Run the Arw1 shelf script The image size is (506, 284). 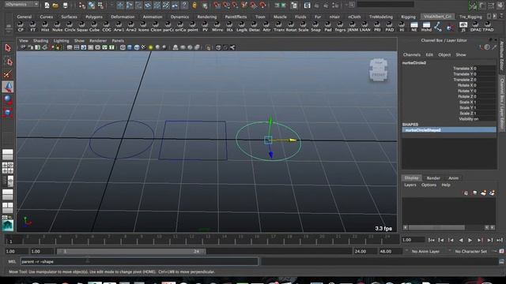[119, 26]
